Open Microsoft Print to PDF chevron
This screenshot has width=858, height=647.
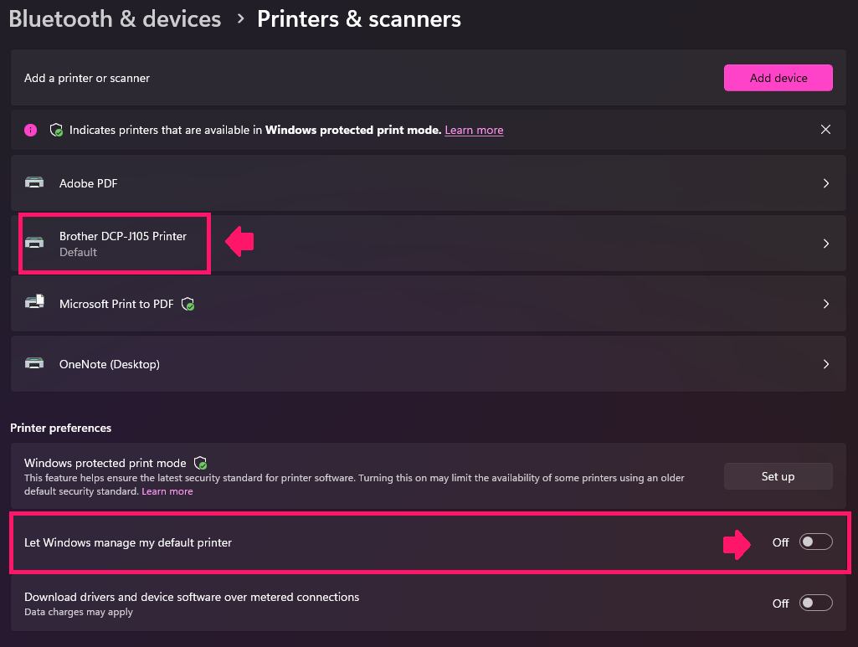826,304
